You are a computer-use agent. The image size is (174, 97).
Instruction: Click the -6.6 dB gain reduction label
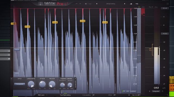pyautogui.click(x=13, y=24)
